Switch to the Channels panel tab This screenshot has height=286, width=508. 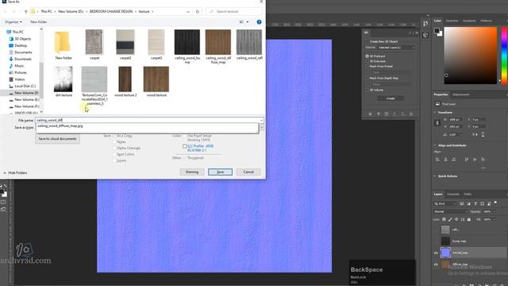pos(453,194)
